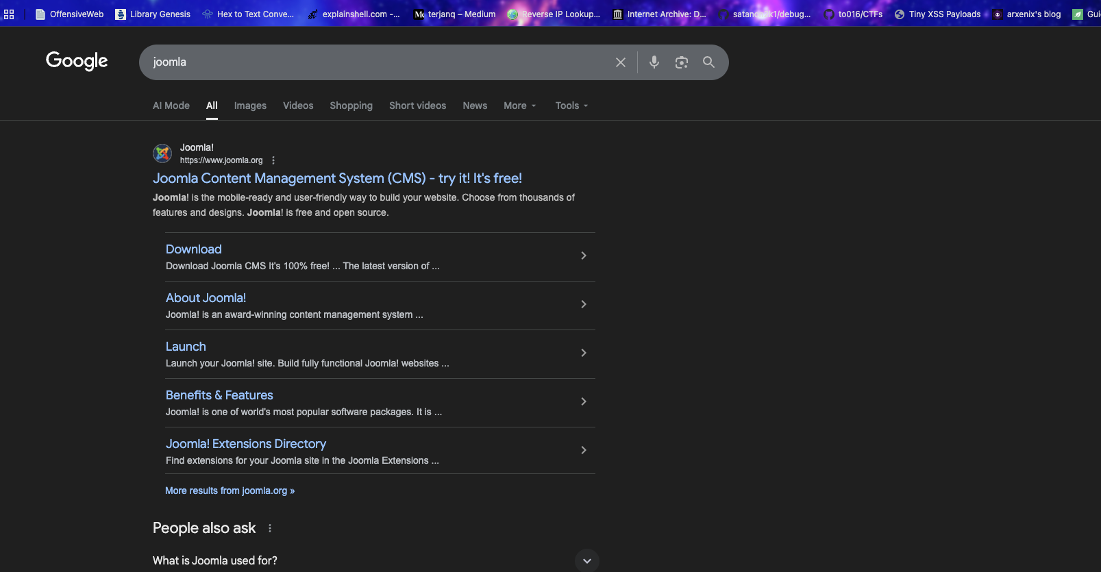Click the 'Find extensions for your Joomla site' snippet
This screenshot has width=1101, height=572.
pos(302,460)
